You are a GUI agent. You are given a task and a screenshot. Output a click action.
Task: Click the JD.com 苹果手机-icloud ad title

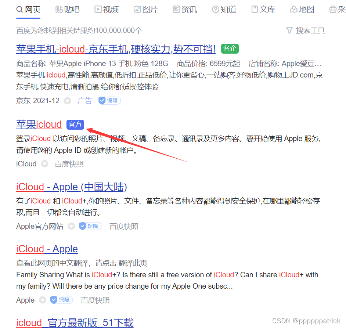(116, 49)
